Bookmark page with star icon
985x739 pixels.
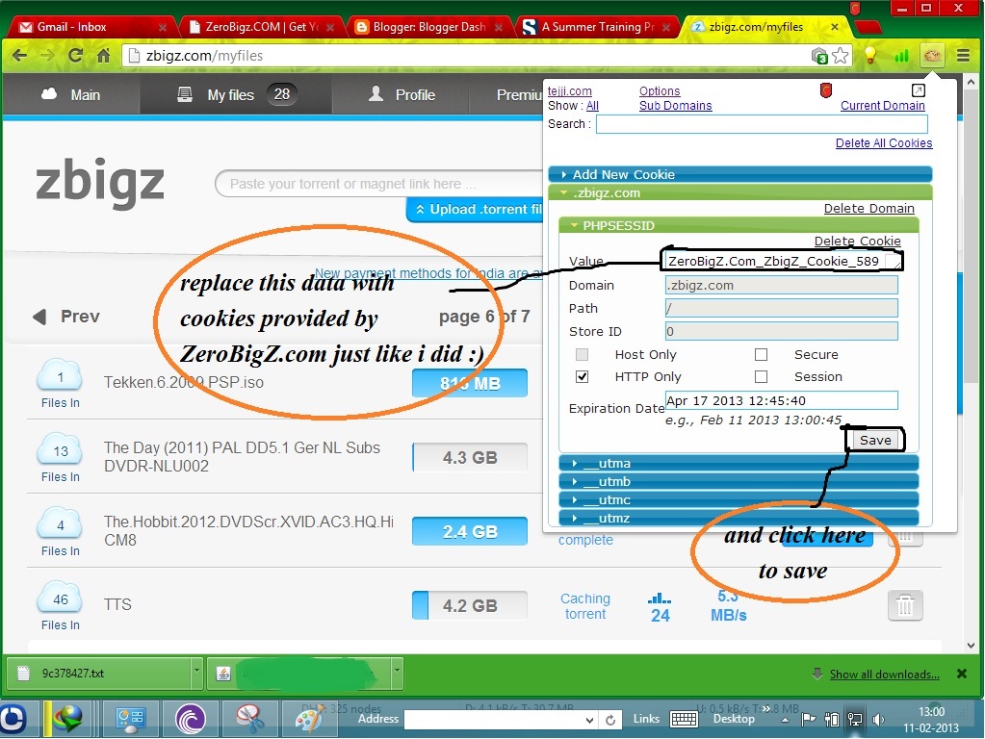click(840, 56)
